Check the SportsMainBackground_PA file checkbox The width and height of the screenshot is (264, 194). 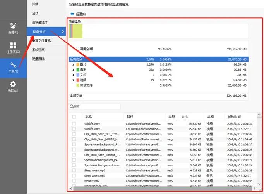coord(74,160)
